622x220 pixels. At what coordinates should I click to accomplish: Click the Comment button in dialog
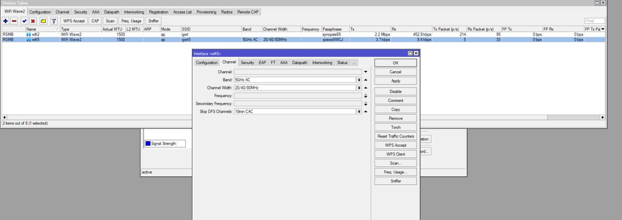tap(396, 101)
